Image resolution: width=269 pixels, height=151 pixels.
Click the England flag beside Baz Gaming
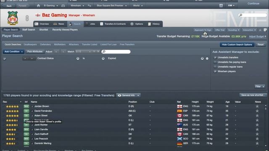tap(37, 15)
